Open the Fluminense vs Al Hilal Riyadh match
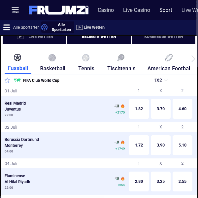This screenshot has height=198, width=198. [17, 179]
